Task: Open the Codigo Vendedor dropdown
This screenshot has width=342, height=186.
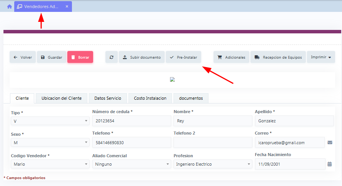Action: tap(50, 164)
